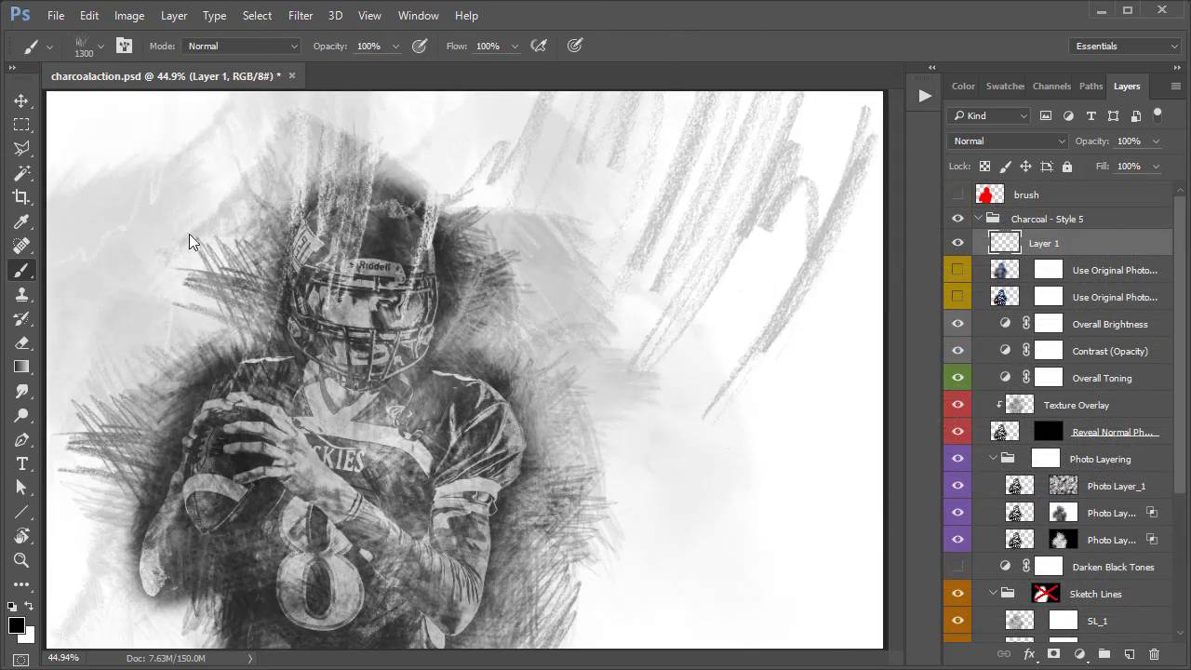
Task: Open the Filter menu
Action: point(301,16)
